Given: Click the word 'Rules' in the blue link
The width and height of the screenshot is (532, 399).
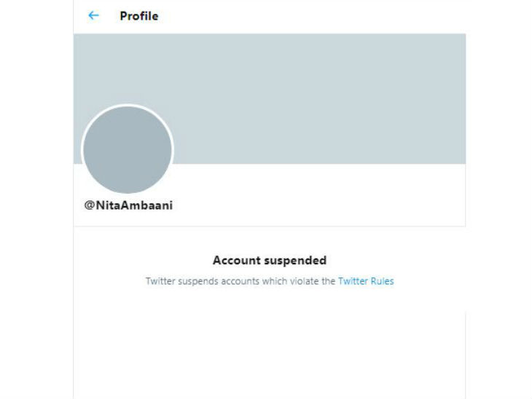Looking at the screenshot, I should 383,281.
